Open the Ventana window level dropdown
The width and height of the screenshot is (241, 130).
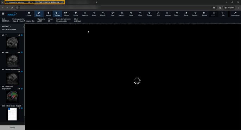[57, 14]
